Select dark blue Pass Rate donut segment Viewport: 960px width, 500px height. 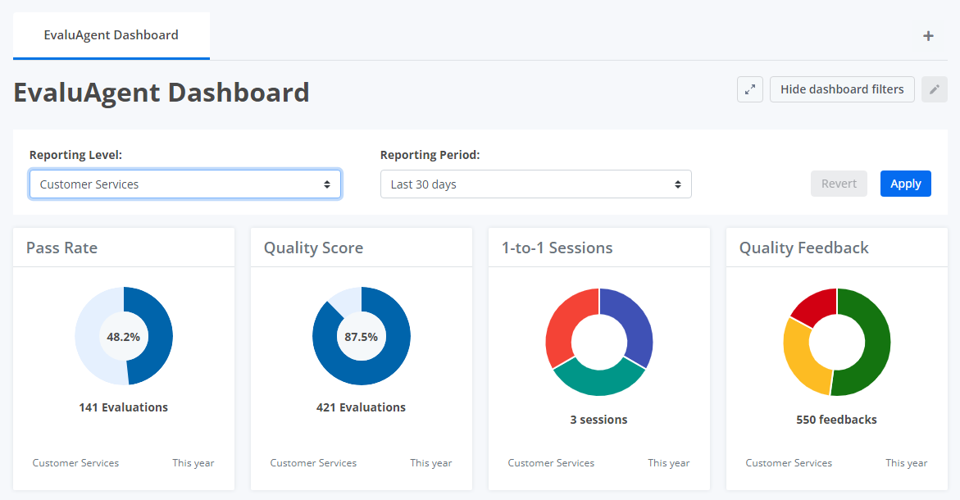161,337
